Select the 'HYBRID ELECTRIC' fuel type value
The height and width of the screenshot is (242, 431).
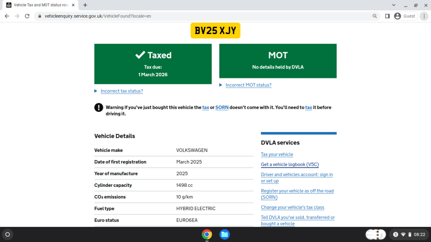coord(196,208)
